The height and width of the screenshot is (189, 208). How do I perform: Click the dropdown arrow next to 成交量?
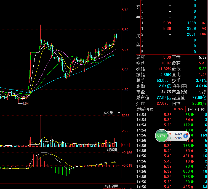[119, 120]
